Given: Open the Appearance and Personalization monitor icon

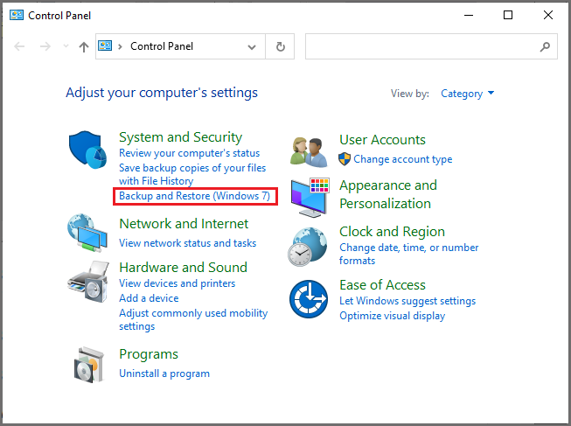Looking at the screenshot, I should tap(310, 198).
